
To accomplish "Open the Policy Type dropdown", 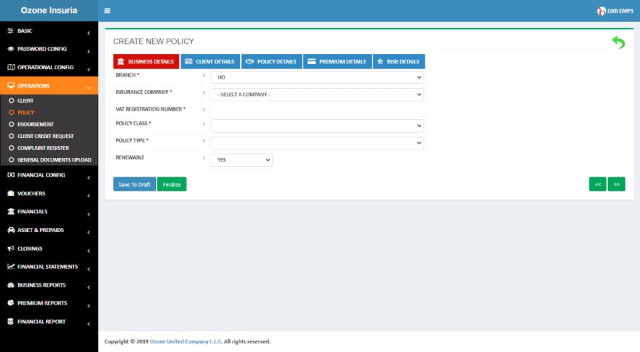I will pyautogui.click(x=317, y=143).
